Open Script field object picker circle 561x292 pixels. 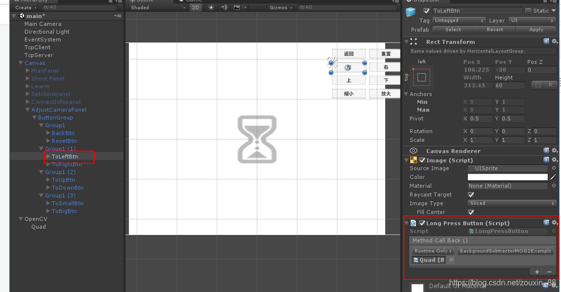[x=554, y=231]
